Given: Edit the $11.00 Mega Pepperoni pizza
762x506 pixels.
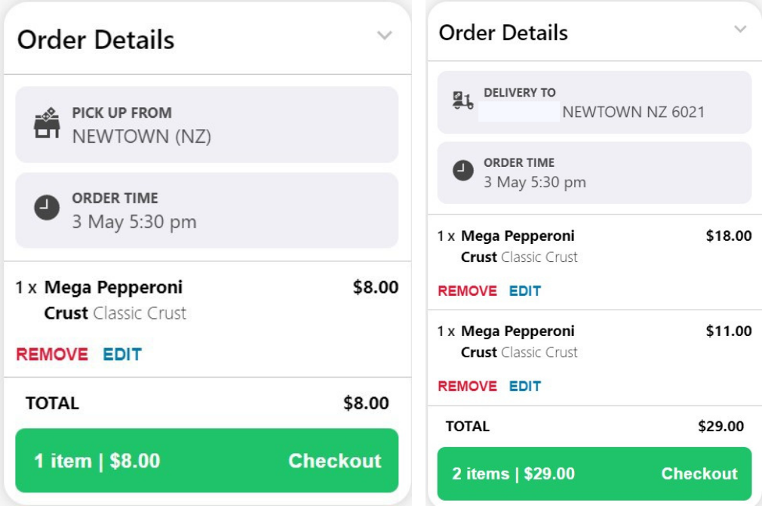Looking at the screenshot, I should pos(524,386).
